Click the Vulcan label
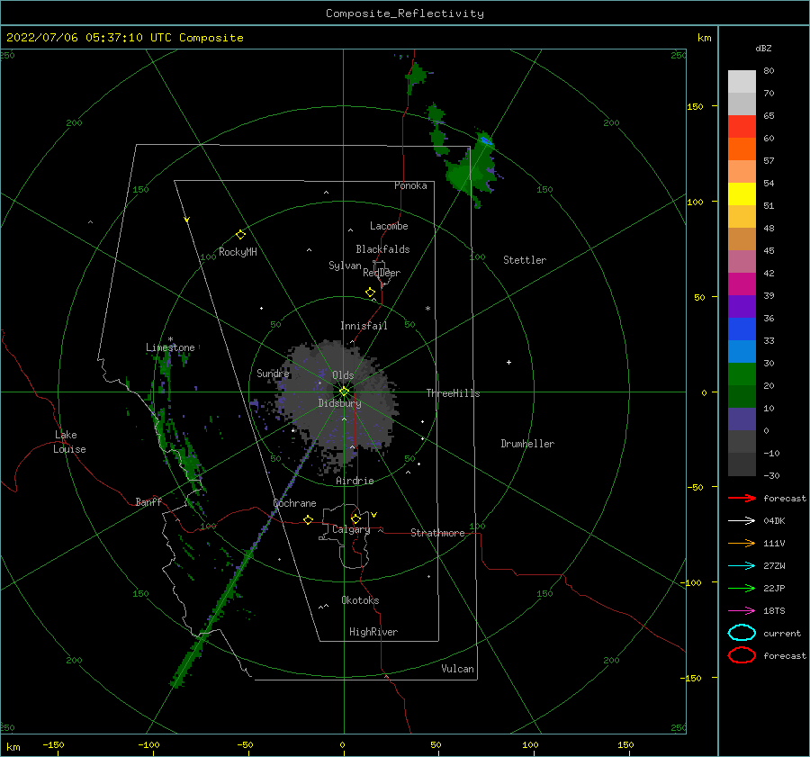 (457, 669)
